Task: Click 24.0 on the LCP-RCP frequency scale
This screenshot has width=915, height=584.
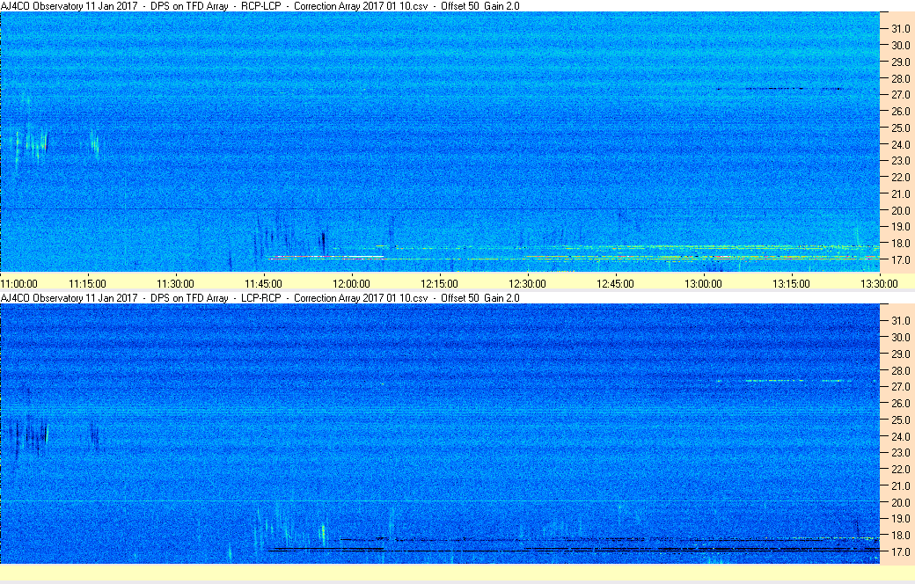Action: [900, 436]
